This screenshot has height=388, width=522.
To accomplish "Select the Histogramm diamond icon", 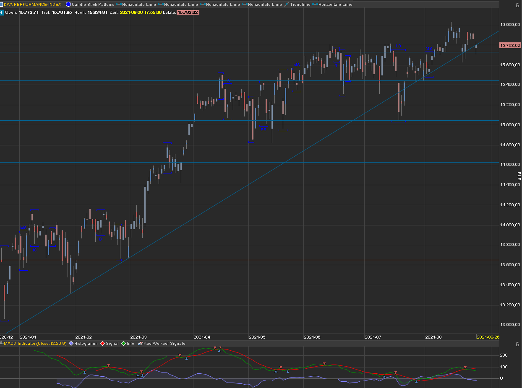I will (x=71, y=343).
